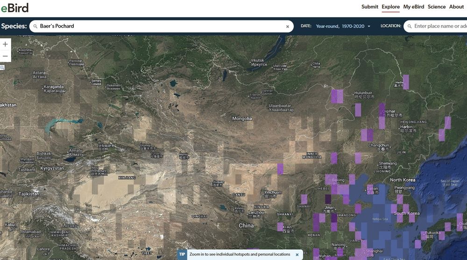Click the species search magnifier icon
The image size is (467, 260).
coord(35,26)
